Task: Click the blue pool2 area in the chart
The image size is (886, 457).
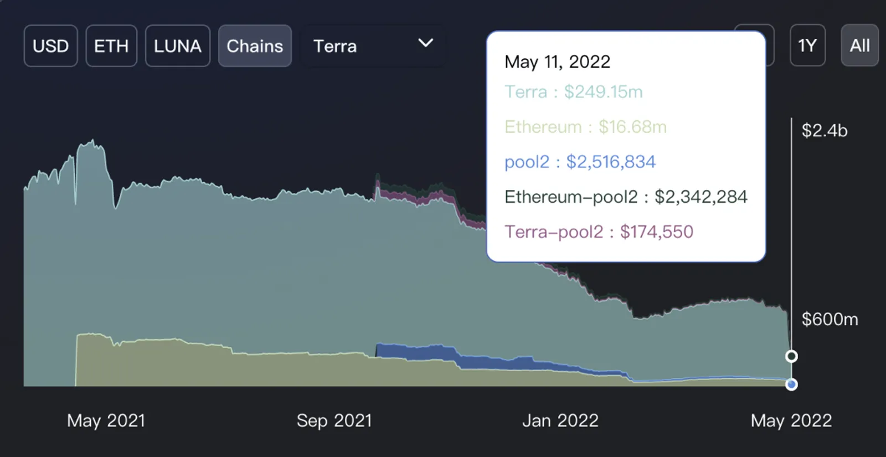Action: 421,352
